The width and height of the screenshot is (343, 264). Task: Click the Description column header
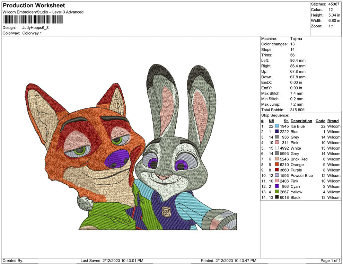[301, 121]
